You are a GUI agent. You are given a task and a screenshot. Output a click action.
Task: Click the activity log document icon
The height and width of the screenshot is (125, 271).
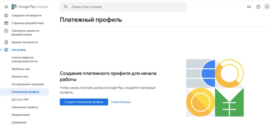pyautogui.click(x=6, y=42)
